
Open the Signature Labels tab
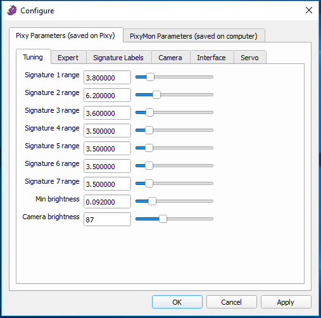(x=118, y=57)
